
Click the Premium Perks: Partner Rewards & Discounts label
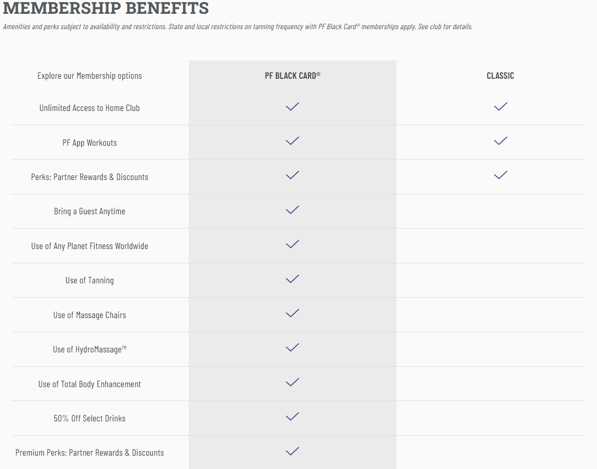click(90, 453)
